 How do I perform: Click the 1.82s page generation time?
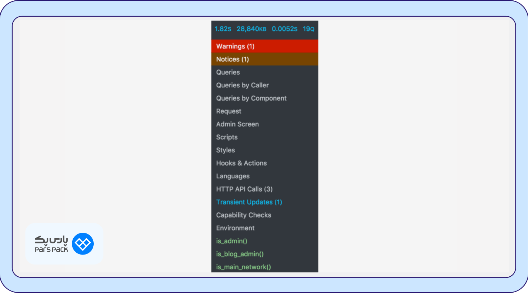pos(223,29)
